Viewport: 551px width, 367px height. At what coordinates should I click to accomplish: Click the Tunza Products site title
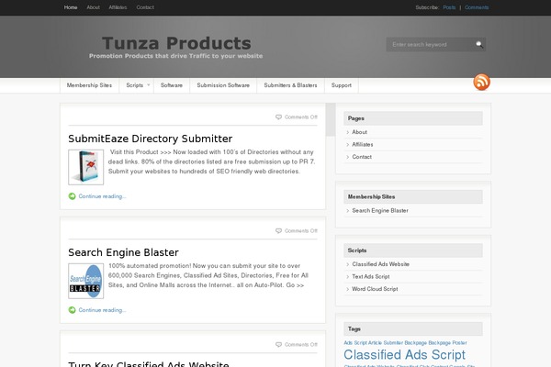click(x=176, y=43)
